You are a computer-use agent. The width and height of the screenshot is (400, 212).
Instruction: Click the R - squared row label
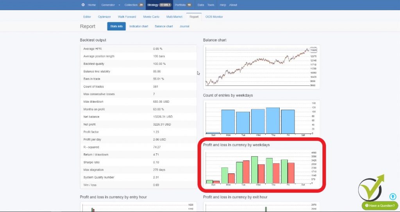click(x=91, y=147)
